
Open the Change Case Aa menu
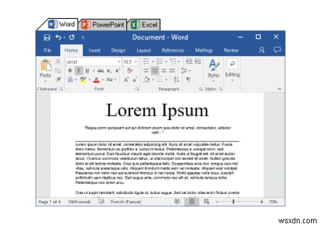[109, 80]
